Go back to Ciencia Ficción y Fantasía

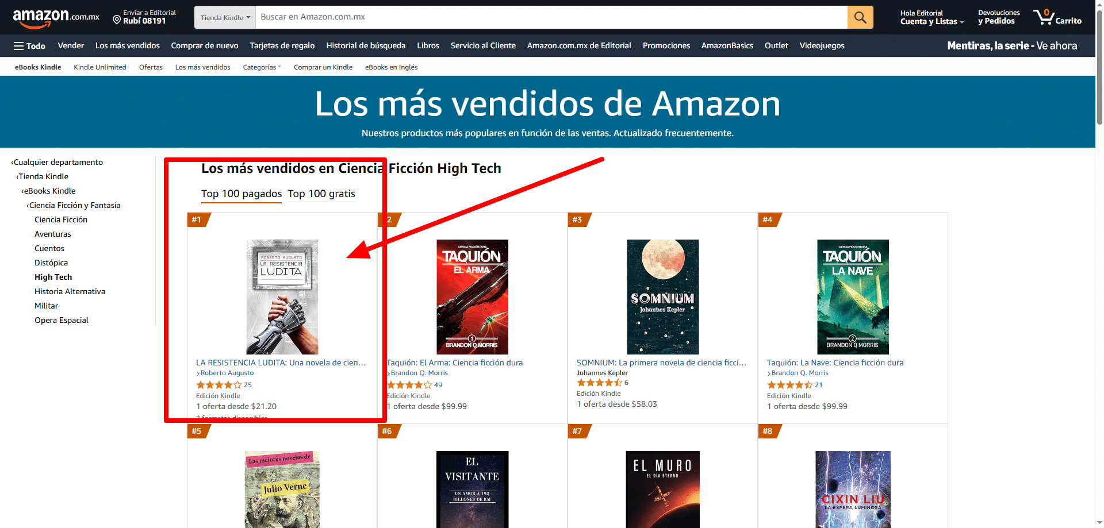(x=74, y=205)
